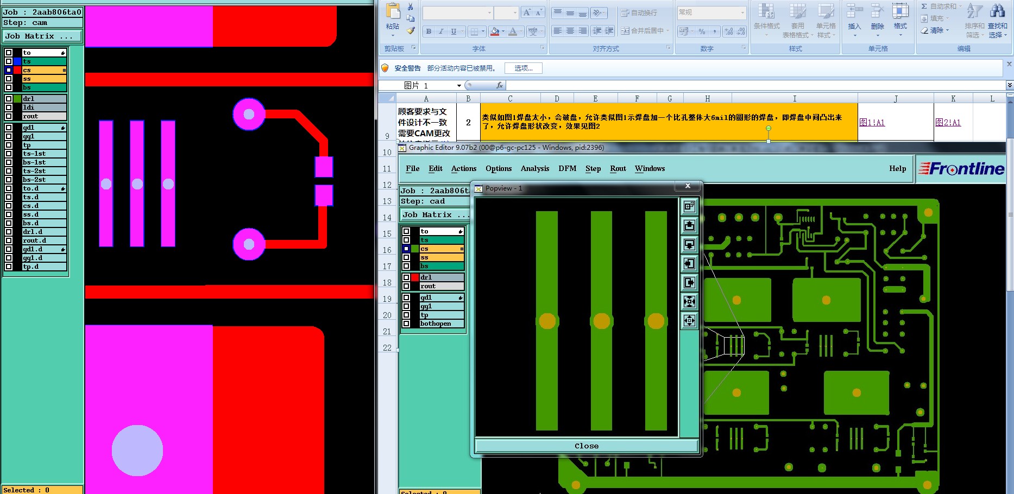1014x494 pixels.
Task: Open the font name combo box
Action: point(458,12)
